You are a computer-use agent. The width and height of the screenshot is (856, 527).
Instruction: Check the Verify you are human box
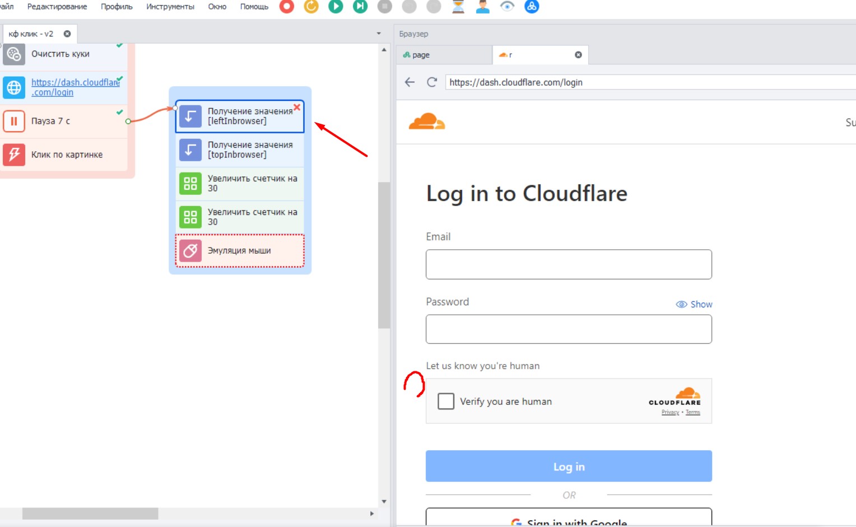tap(446, 401)
